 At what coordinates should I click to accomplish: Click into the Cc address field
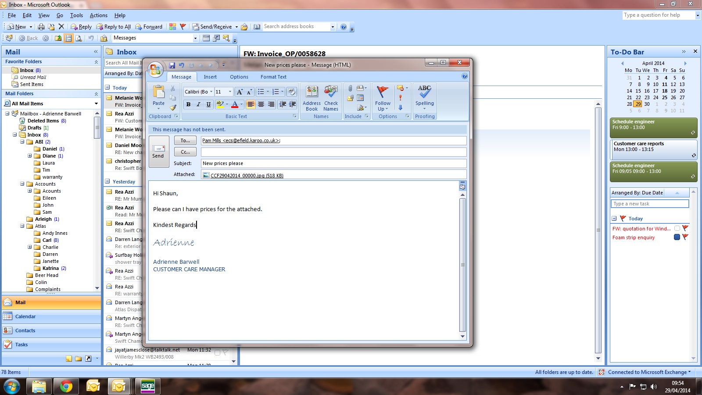click(x=333, y=152)
